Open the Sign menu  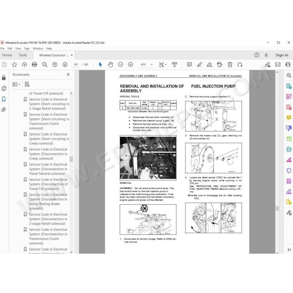pos(27,49)
